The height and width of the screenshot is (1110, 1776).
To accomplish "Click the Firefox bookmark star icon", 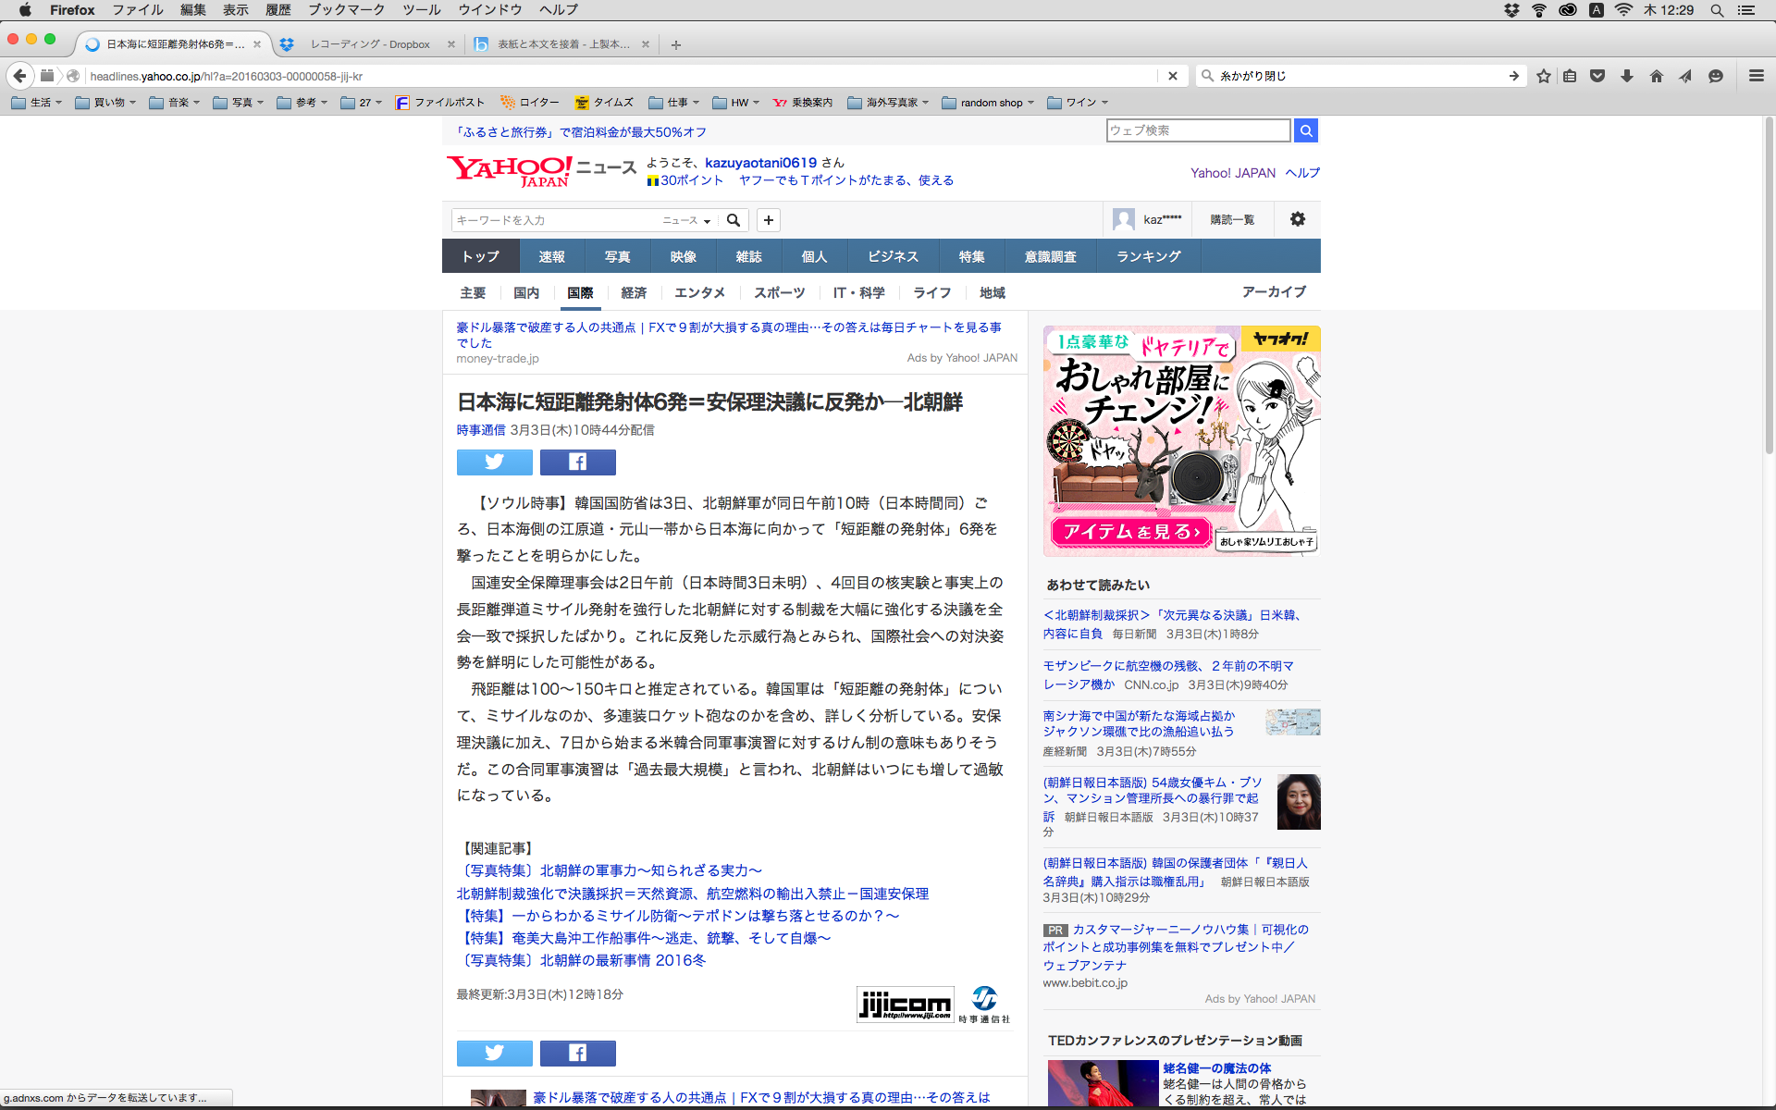I will (x=1543, y=76).
